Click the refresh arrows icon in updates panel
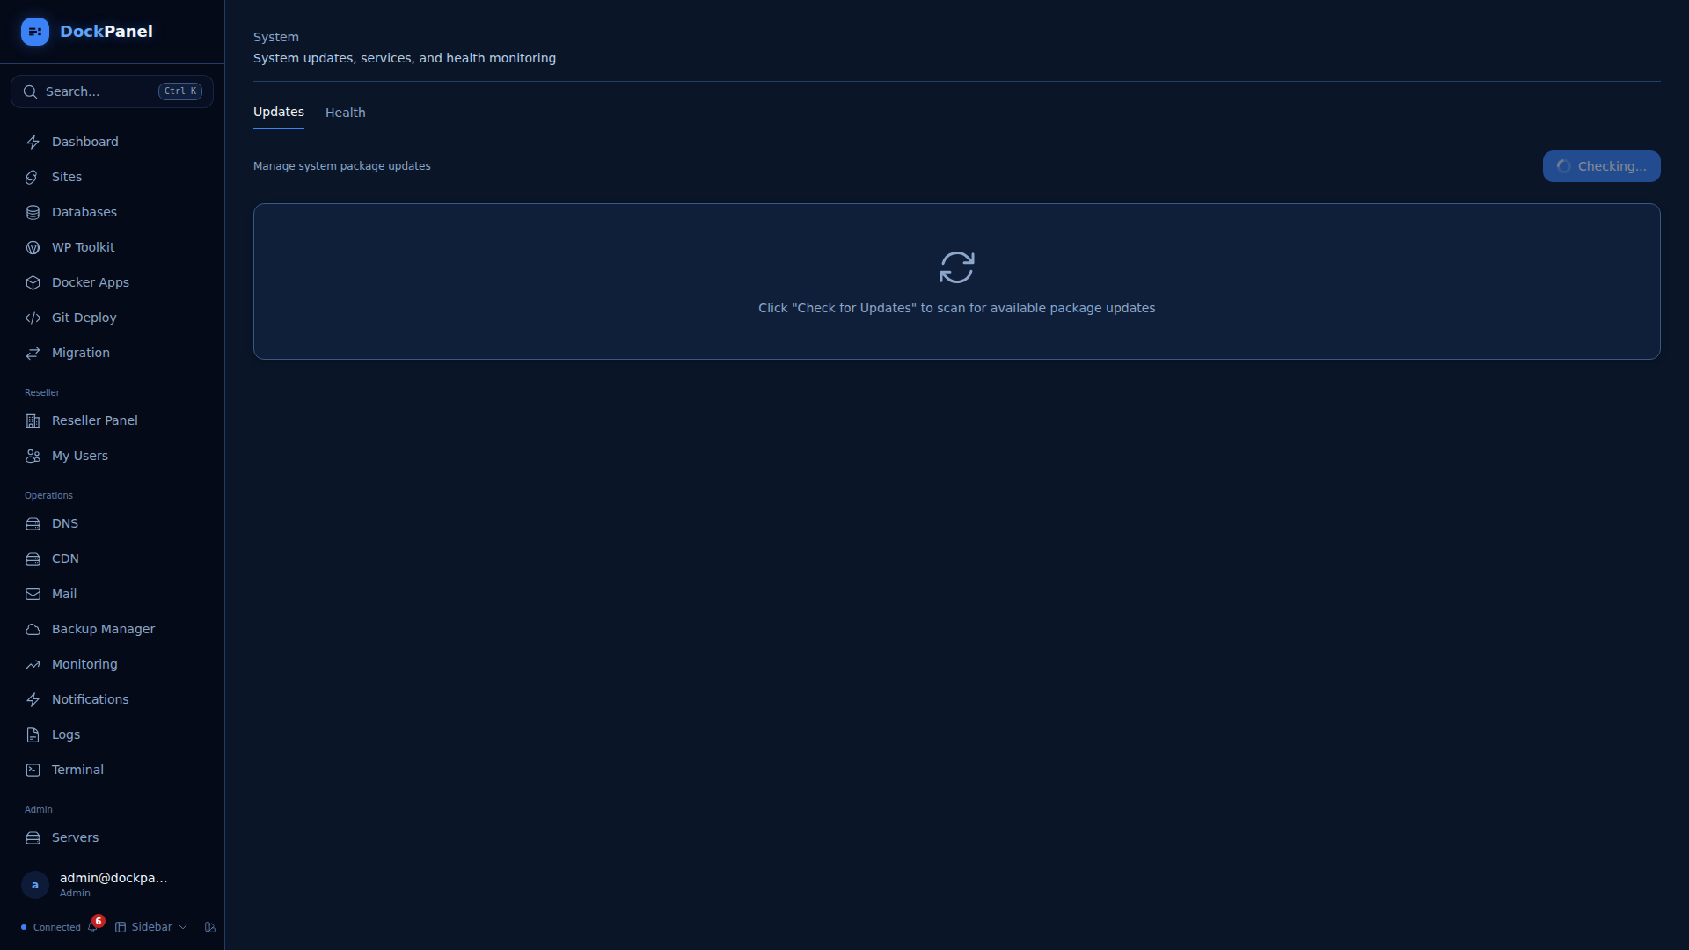The image size is (1689, 950). tap(957, 267)
